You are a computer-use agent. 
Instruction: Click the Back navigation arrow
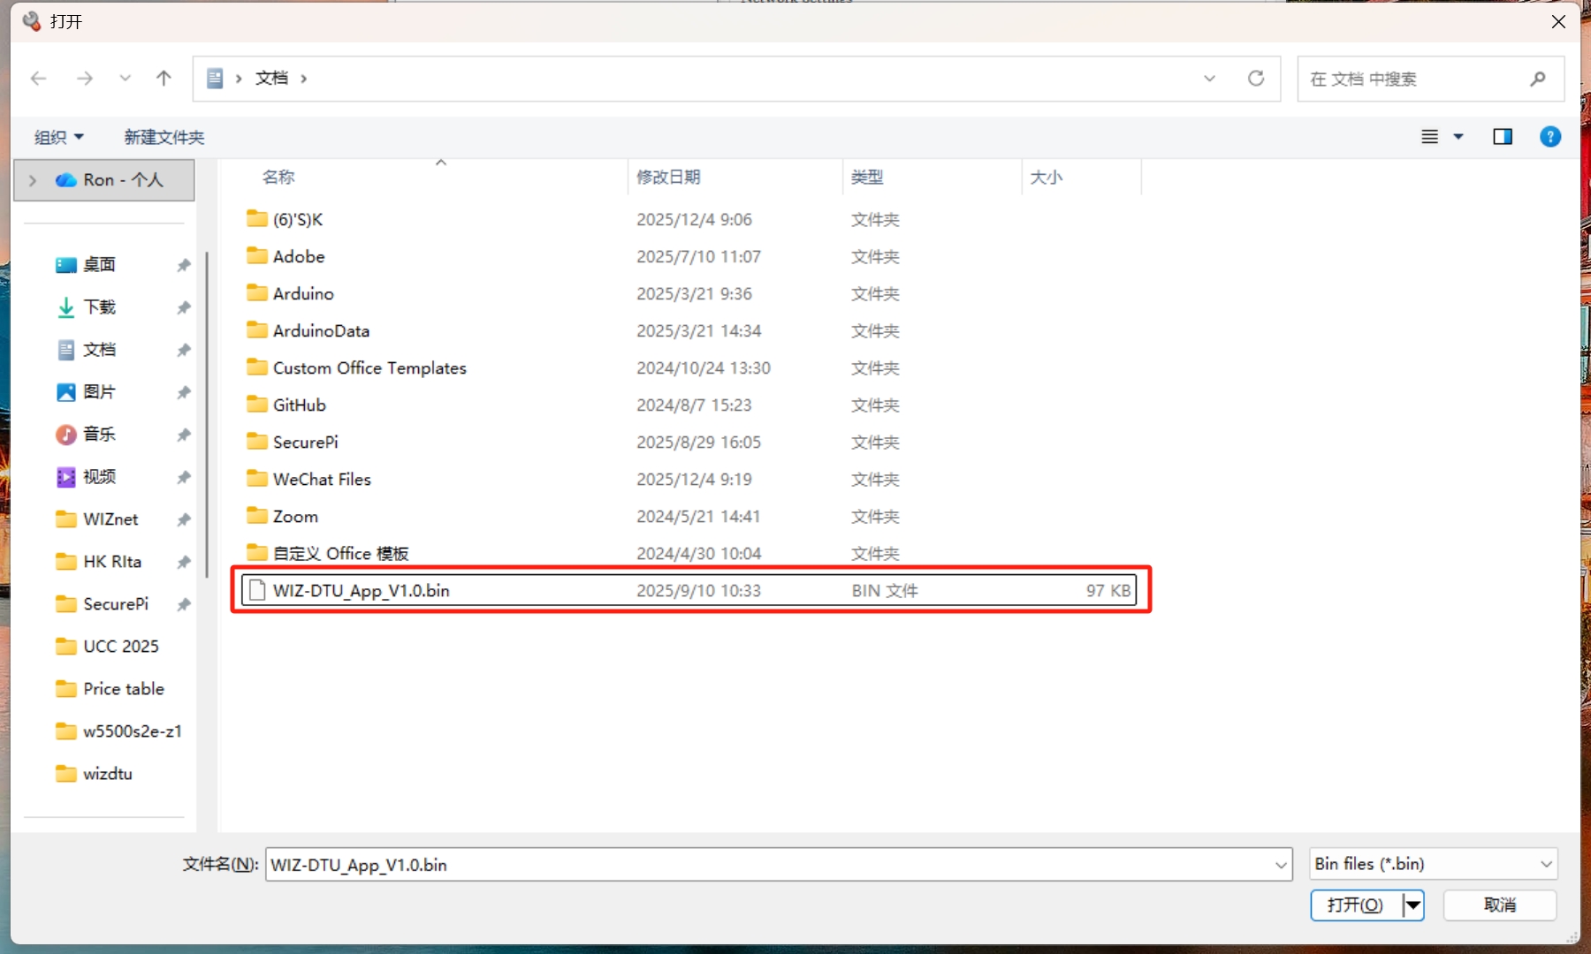[x=39, y=79]
